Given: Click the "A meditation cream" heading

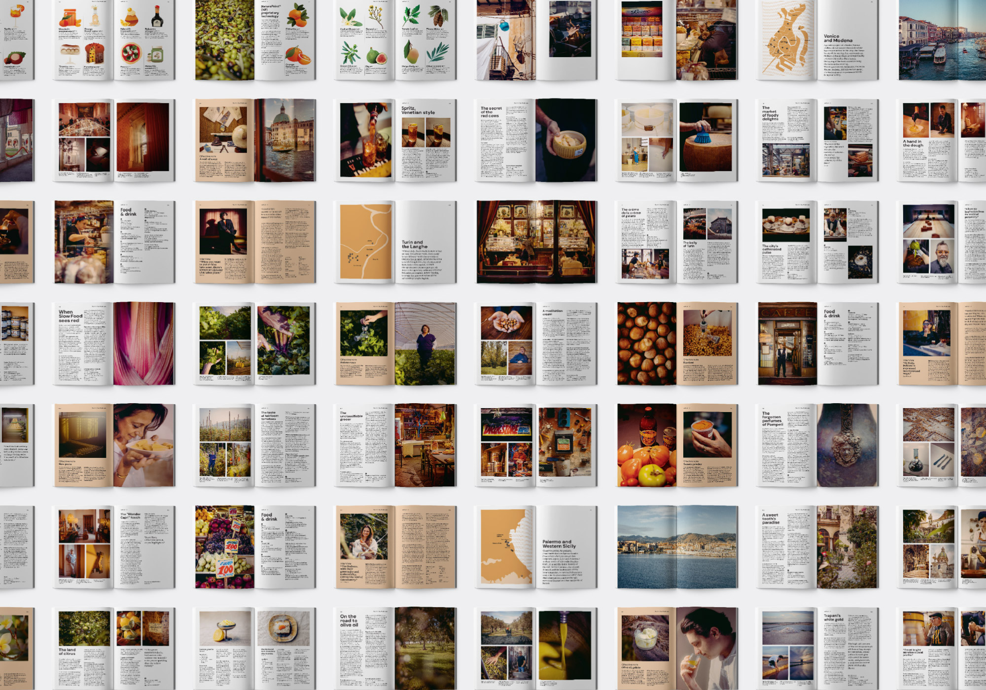Looking at the screenshot, I should point(552,312).
